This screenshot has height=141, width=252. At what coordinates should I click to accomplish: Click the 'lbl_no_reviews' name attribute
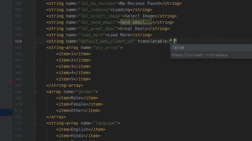click(98, 4)
